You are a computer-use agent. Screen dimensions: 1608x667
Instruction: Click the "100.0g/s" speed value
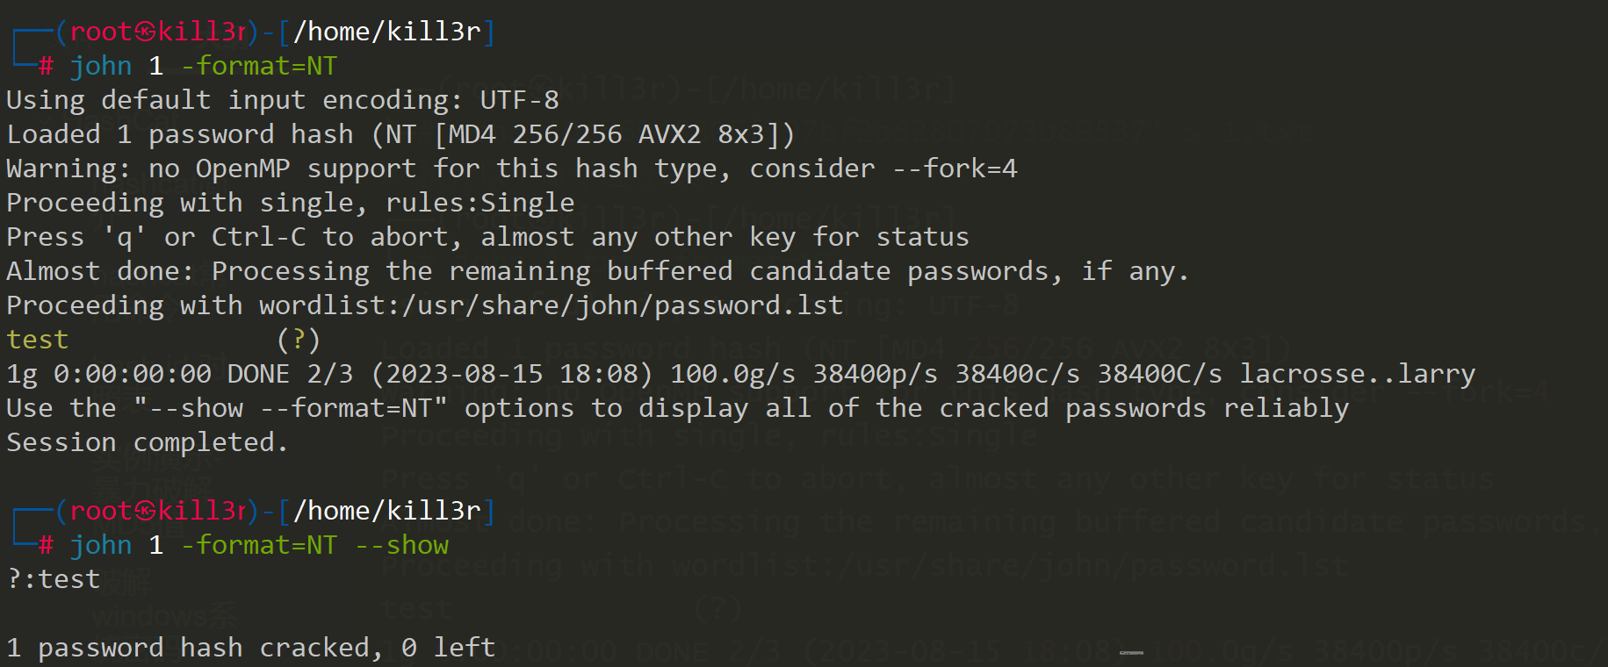(732, 374)
